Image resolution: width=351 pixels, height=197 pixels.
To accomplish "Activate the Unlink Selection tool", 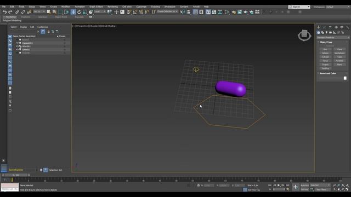I will click(x=23, y=12).
